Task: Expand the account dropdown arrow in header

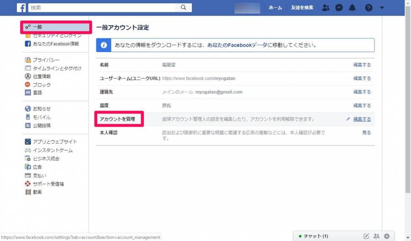Action: [382, 8]
